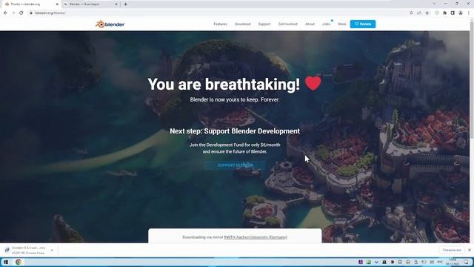Screen dimensions: 474x267
Task: Click the Google Translate icon in address bar
Action: [411, 13]
